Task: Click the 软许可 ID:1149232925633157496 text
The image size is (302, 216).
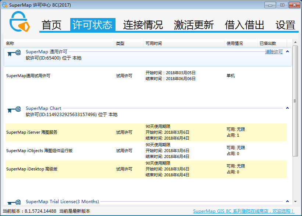Action: pos(71,115)
